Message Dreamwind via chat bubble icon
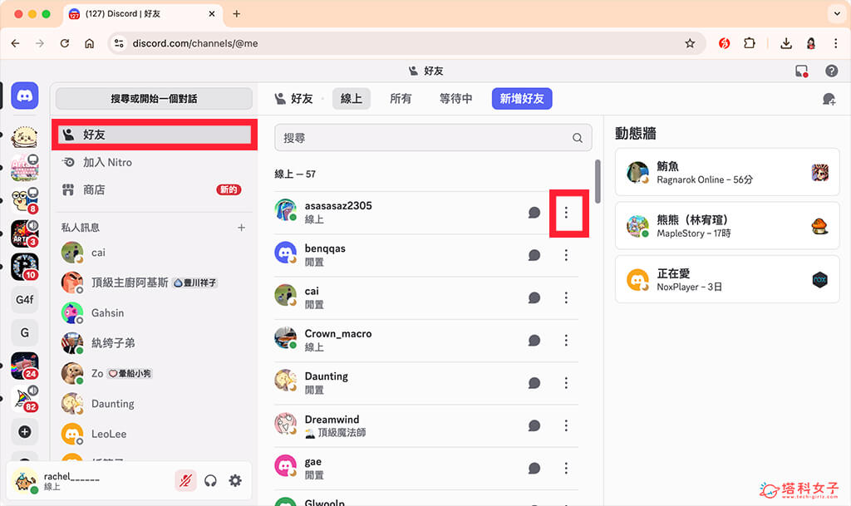 [x=534, y=425]
